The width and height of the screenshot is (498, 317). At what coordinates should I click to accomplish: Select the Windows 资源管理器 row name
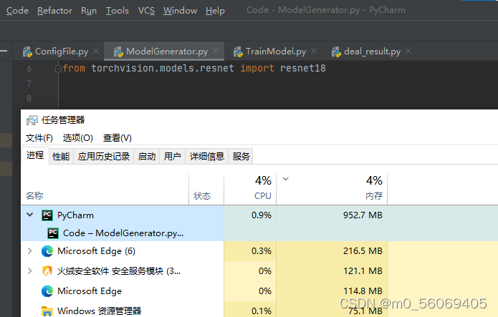tap(99, 311)
